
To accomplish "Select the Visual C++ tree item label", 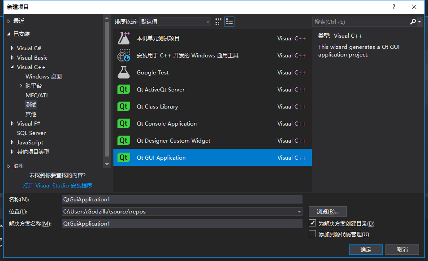I will [x=31, y=67].
